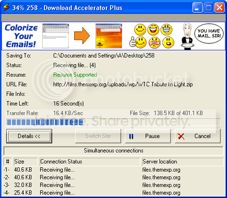Select connection row -1- with 40.6 KB
Image resolution: width=227 pixels, height=198 pixels.
coord(113,170)
